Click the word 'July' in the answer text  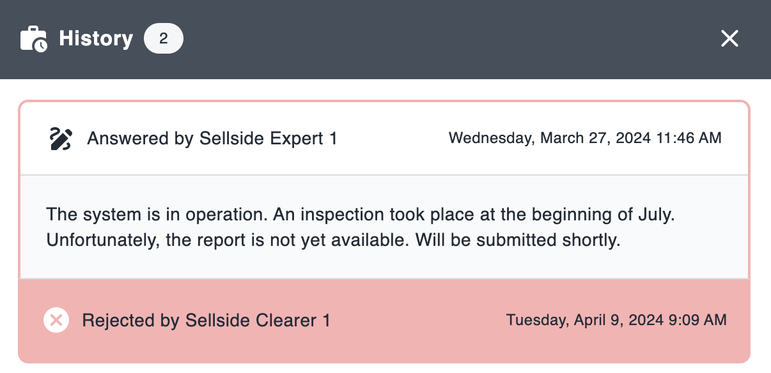pyautogui.click(x=657, y=215)
